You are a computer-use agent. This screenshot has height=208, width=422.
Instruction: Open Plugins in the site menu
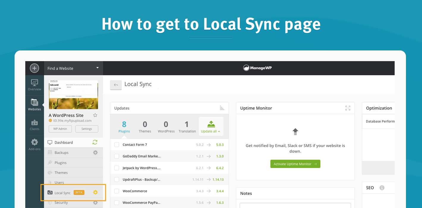point(73,163)
